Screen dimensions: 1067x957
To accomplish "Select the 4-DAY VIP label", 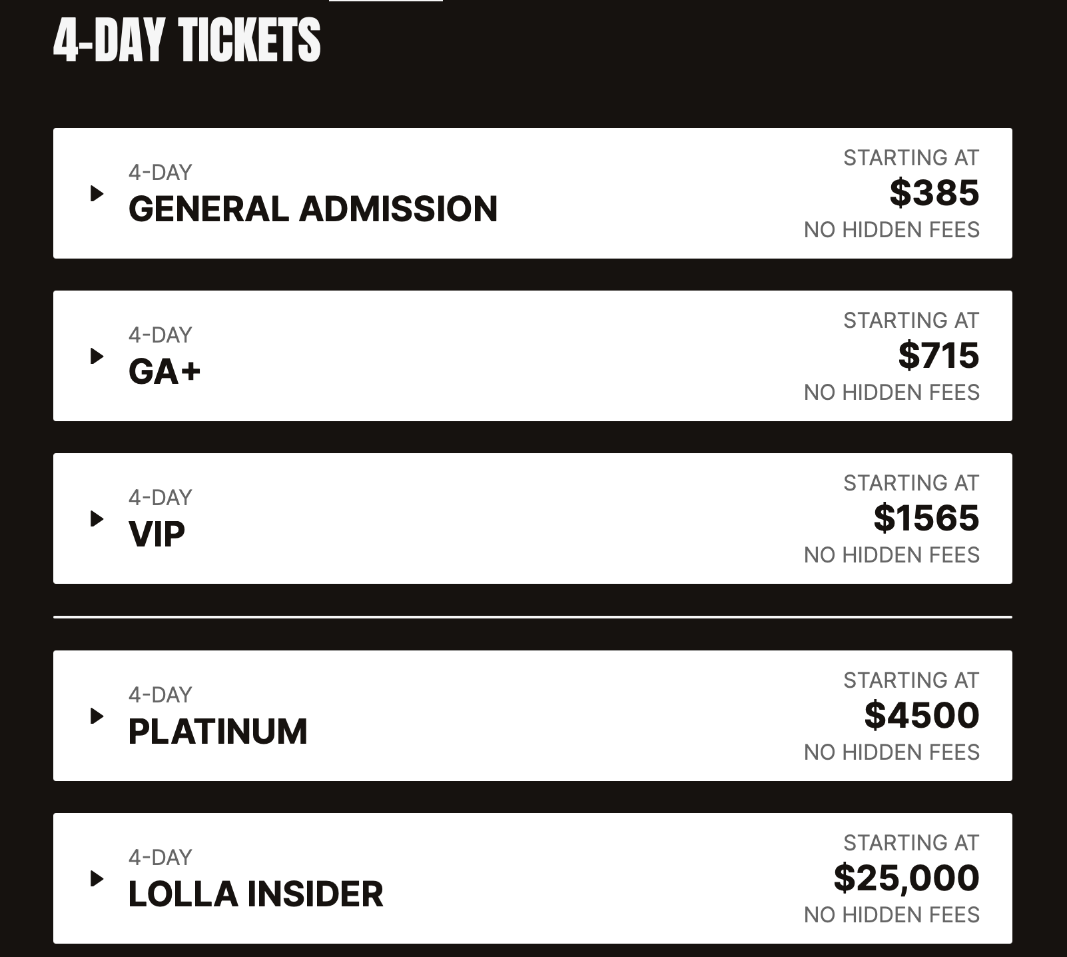I will (x=157, y=533).
